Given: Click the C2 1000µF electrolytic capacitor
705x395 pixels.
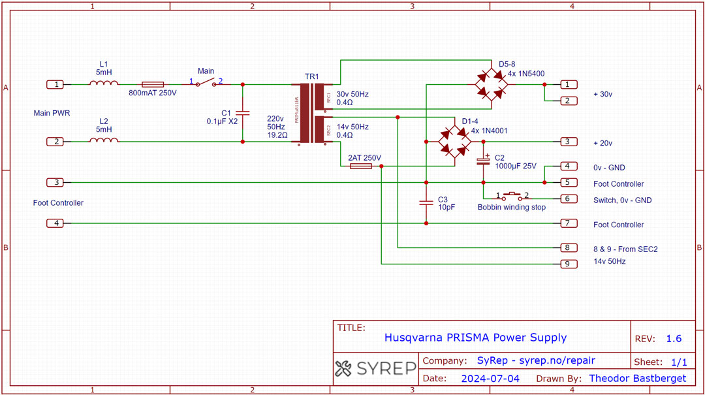Looking at the screenshot, I should (483, 161).
